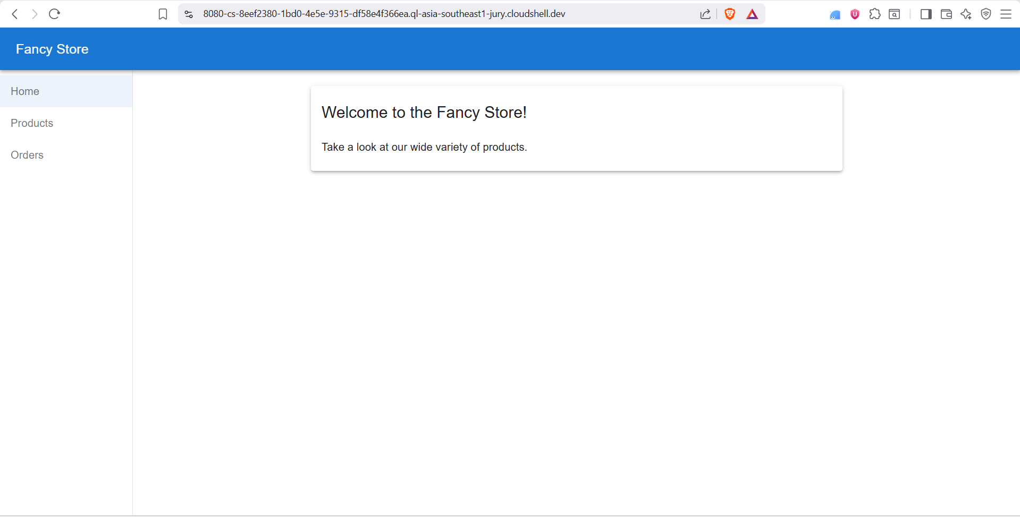Open the browser Extensions puzzle icon
The height and width of the screenshot is (517, 1020).
coord(875,14)
